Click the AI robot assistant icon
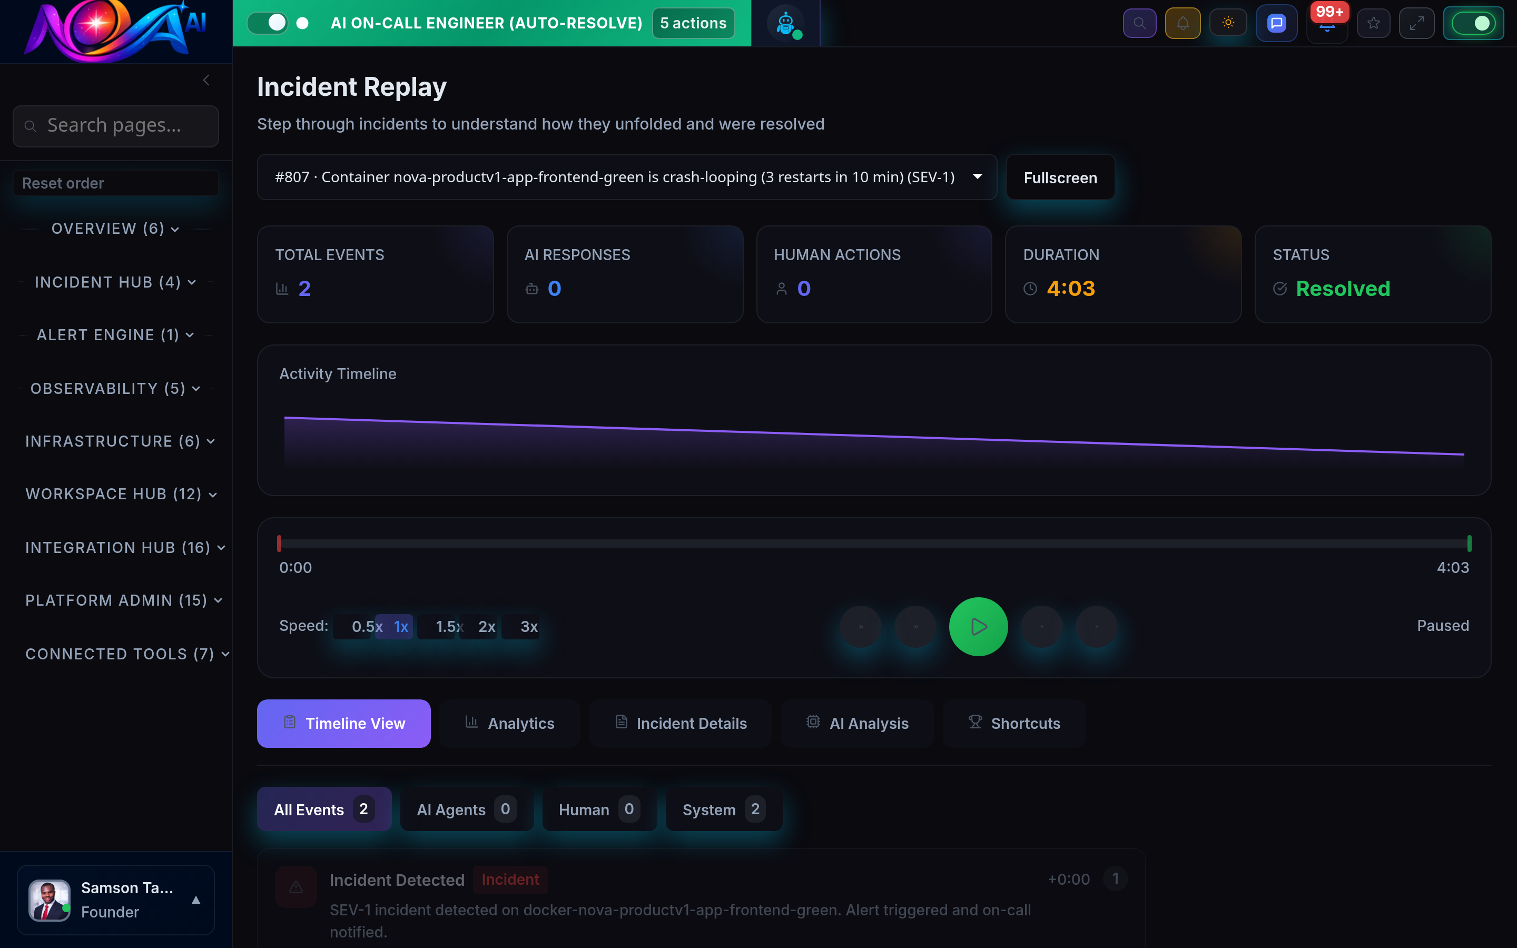 coord(785,23)
